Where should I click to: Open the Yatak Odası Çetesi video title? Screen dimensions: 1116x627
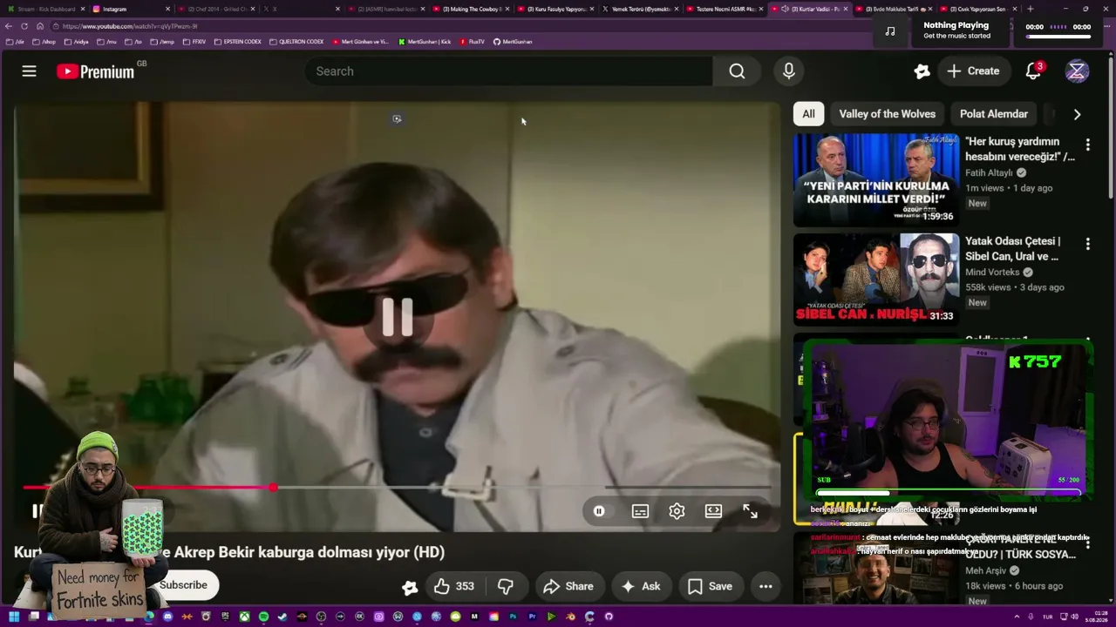click(1013, 248)
